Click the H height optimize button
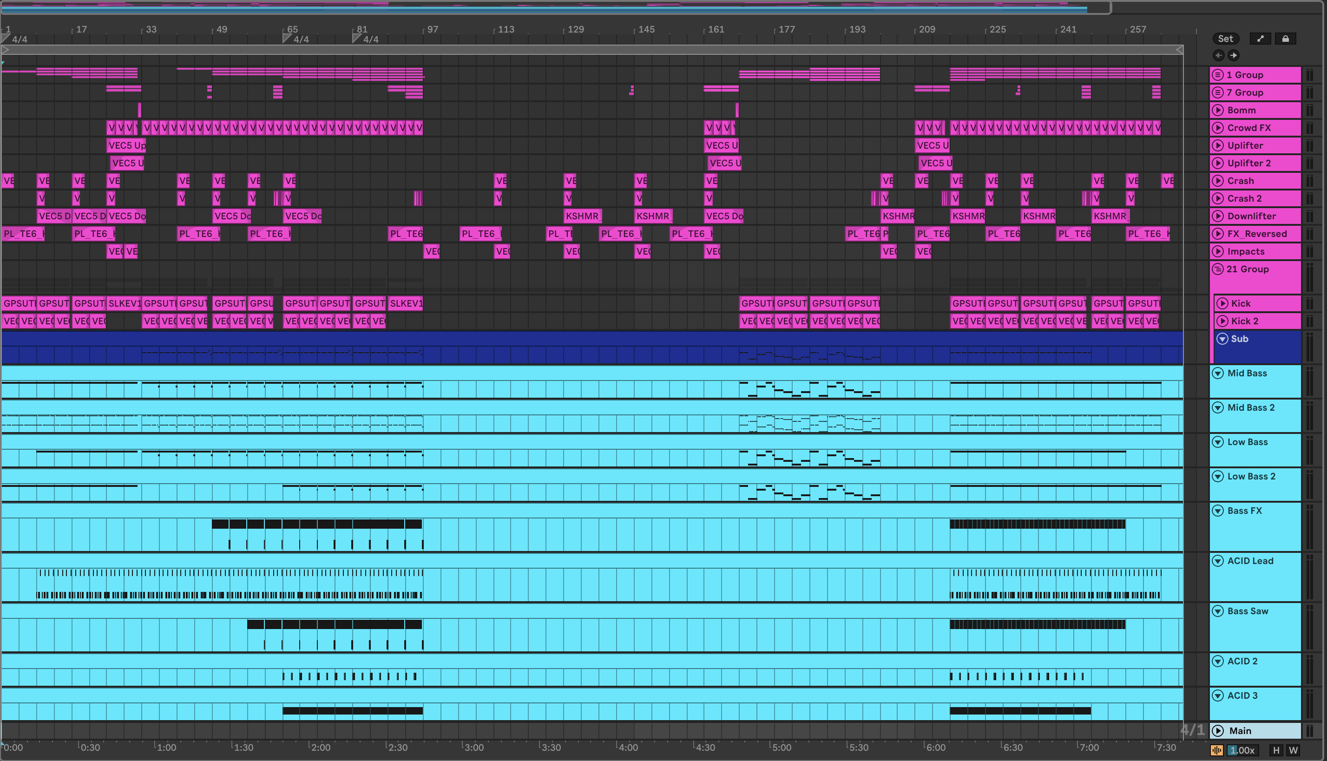This screenshot has width=1327, height=761. point(1276,750)
